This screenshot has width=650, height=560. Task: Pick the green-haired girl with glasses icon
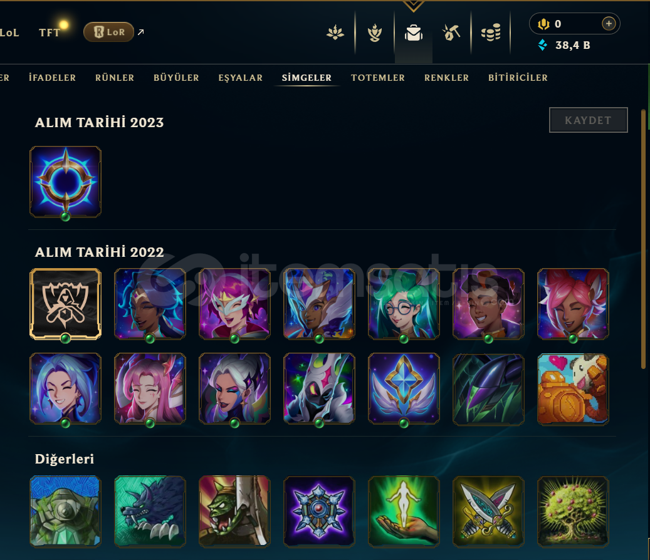click(x=404, y=304)
